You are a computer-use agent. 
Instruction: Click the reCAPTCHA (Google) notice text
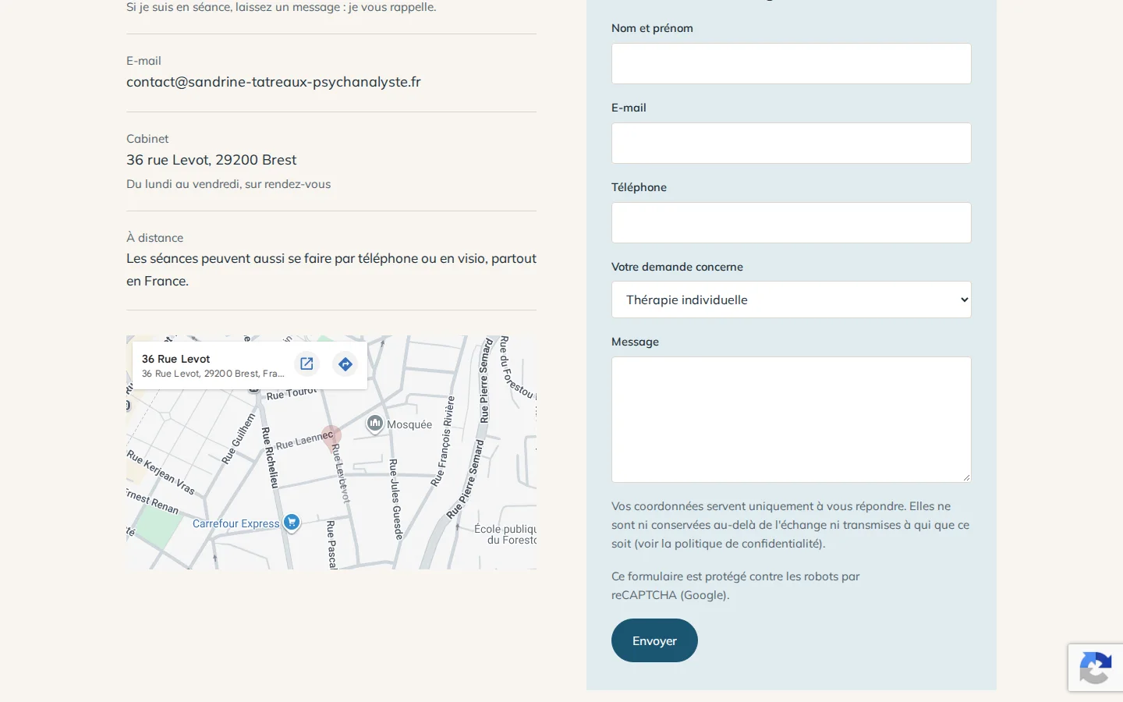pos(735,586)
